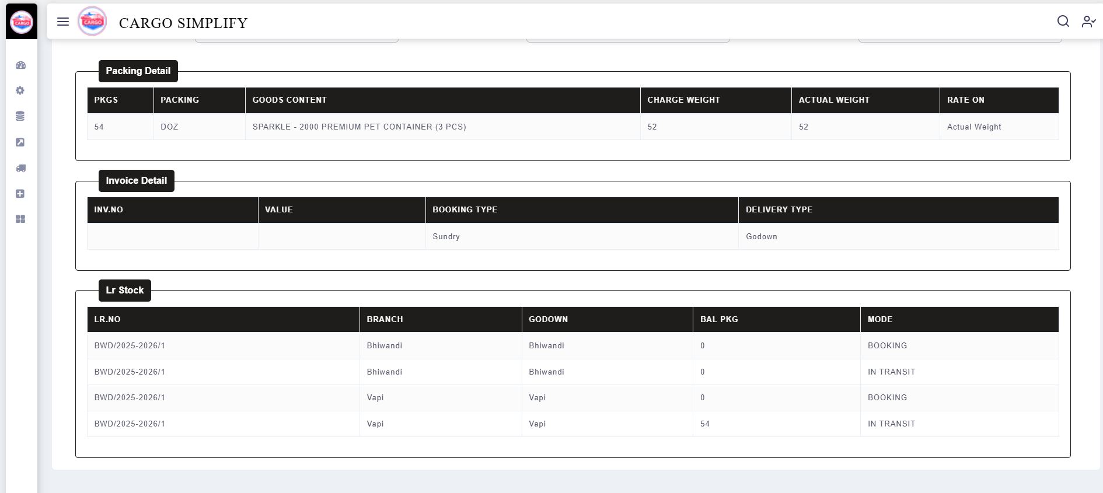Click the SPARKLE - 2000 goods content cell

[x=359, y=127]
